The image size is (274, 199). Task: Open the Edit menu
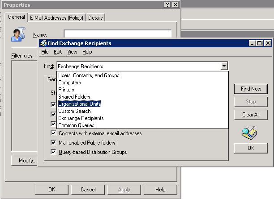coord(58,52)
